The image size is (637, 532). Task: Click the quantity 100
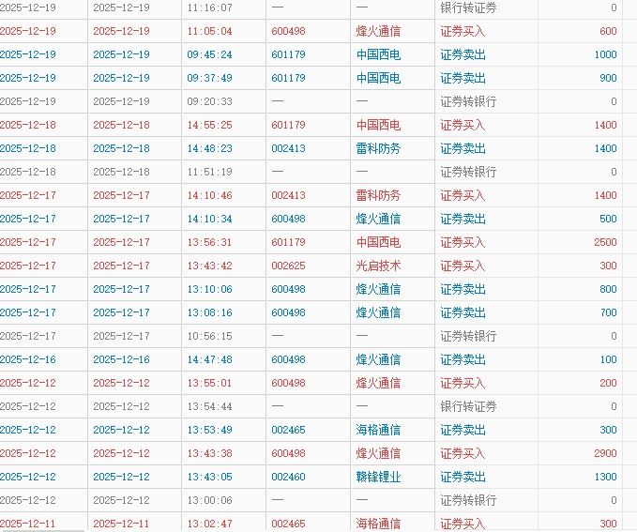pos(608,359)
